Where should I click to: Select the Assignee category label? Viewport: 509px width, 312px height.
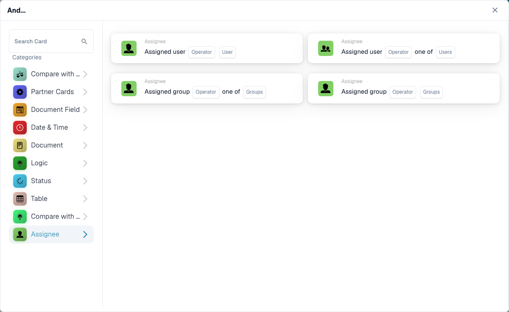click(x=45, y=234)
